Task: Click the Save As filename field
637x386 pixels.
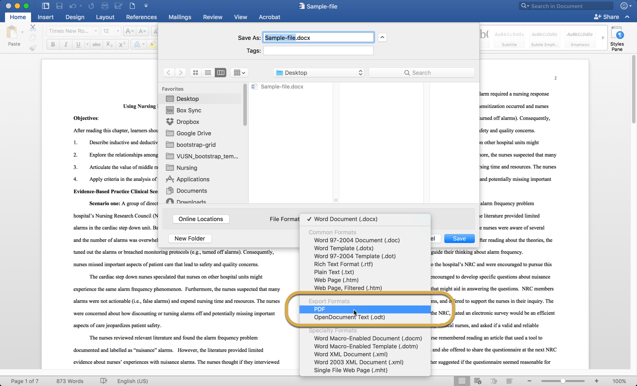Action: point(318,38)
